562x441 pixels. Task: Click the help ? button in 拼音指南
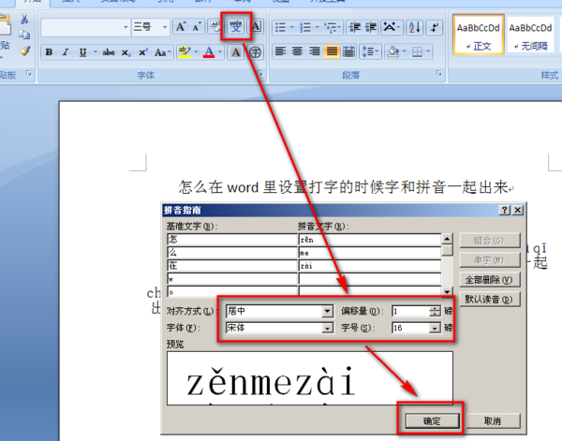(504, 211)
